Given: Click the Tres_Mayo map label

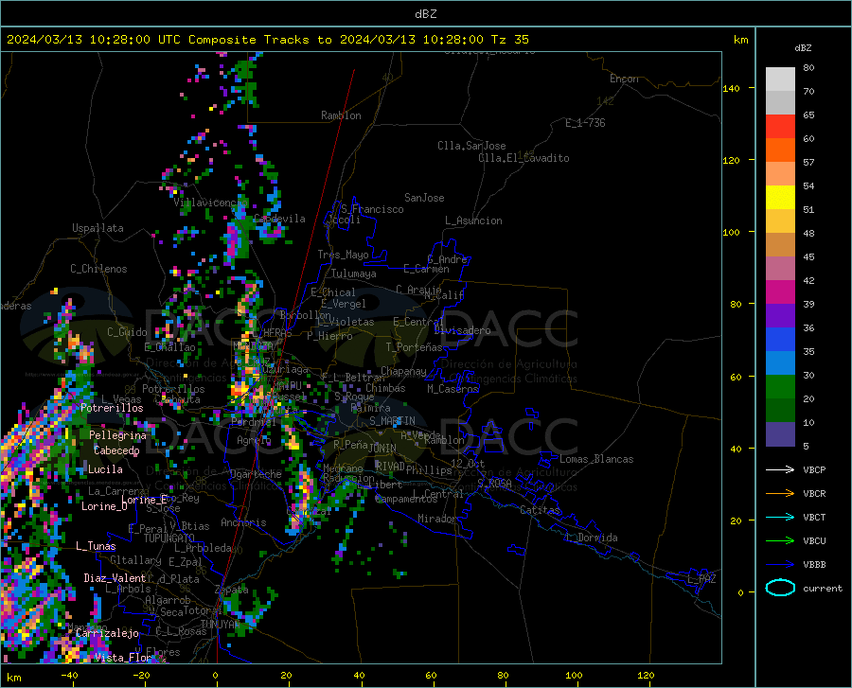Looking at the screenshot, I should pos(343,255).
